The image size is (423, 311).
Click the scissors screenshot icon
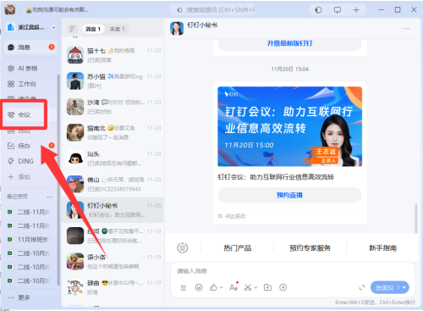tap(248, 287)
